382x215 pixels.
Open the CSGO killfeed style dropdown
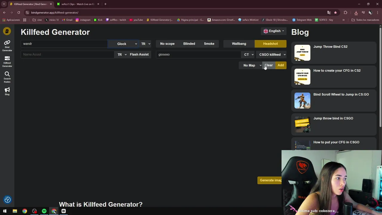272,55
